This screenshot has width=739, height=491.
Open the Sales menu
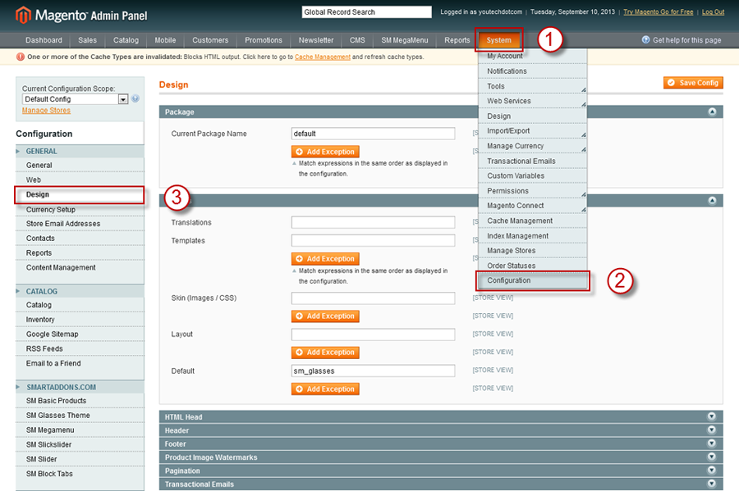[87, 40]
